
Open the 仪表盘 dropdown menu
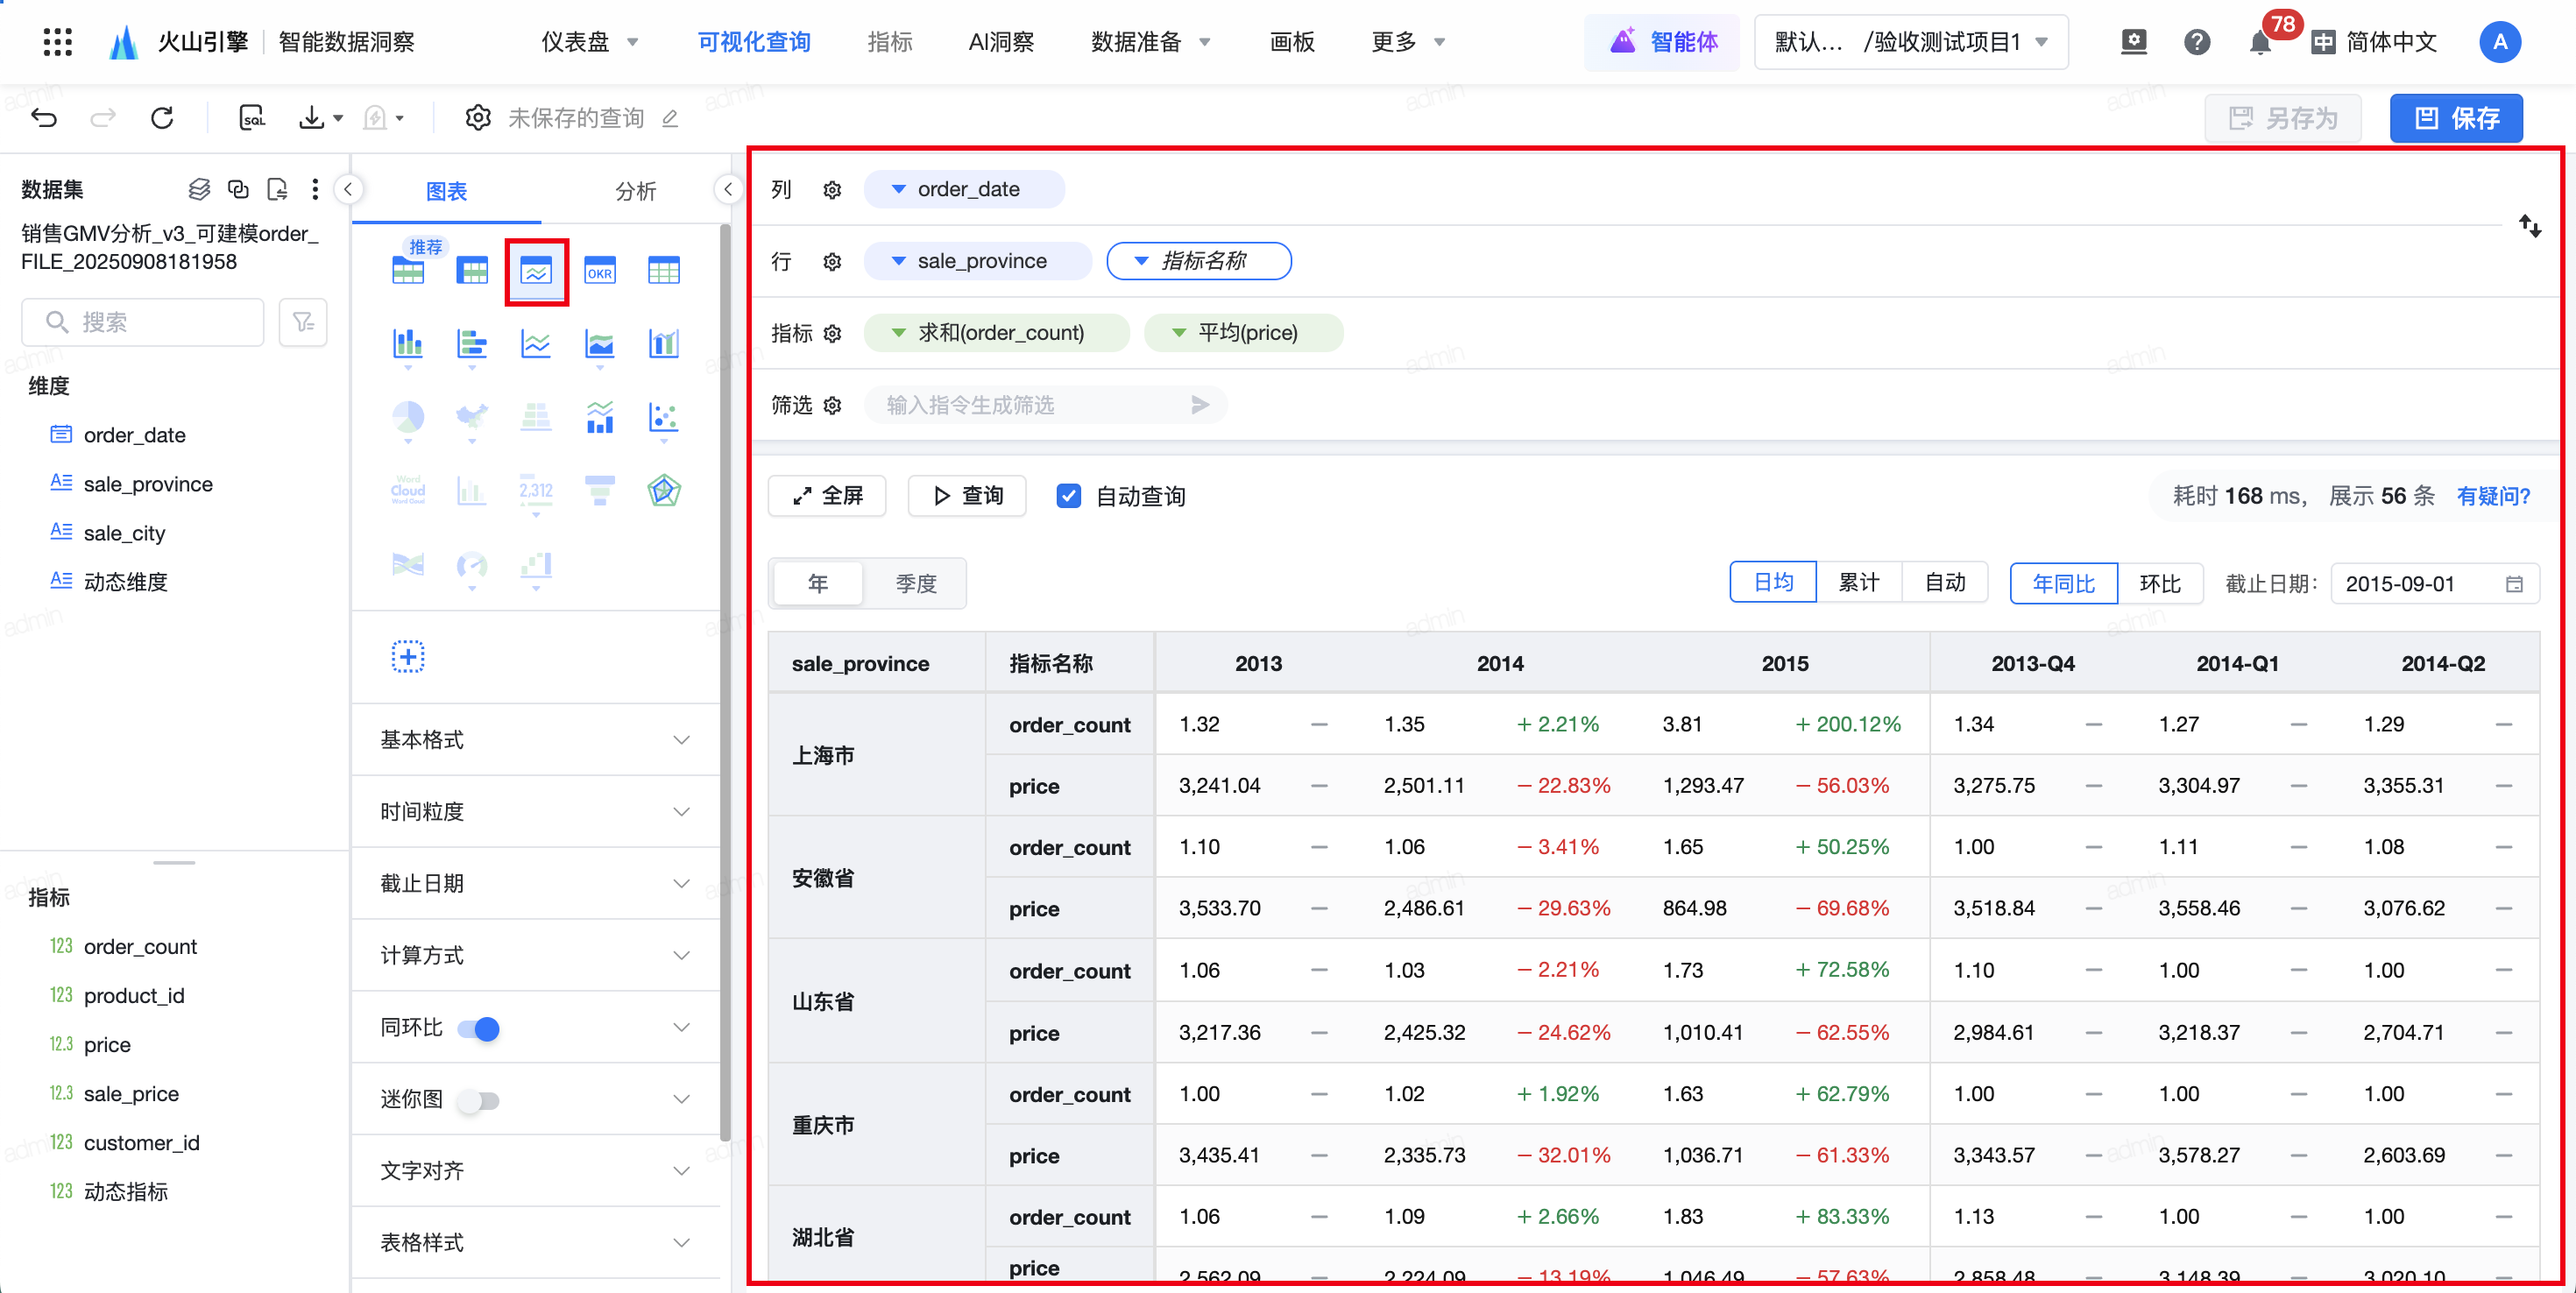click(x=589, y=42)
